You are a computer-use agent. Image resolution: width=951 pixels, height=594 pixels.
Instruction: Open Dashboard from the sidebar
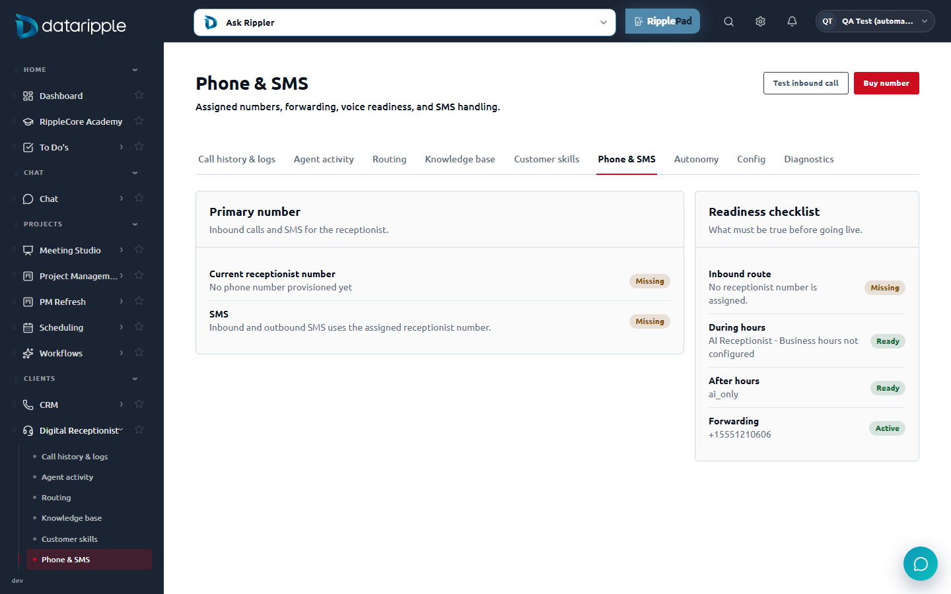pos(61,96)
